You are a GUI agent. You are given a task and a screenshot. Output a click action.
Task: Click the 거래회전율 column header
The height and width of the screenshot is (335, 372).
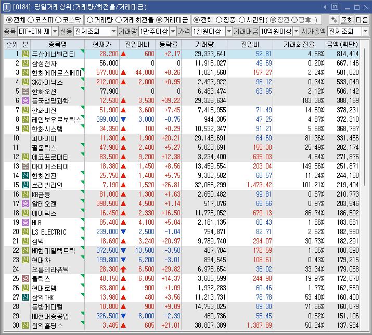pos(299,44)
